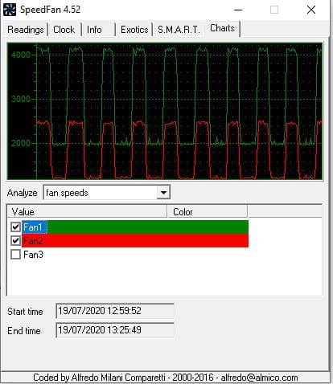The height and width of the screenshot is (384, 333).
Task: Enable the Fan3 checkbox
Action: (x=15, y=254)
